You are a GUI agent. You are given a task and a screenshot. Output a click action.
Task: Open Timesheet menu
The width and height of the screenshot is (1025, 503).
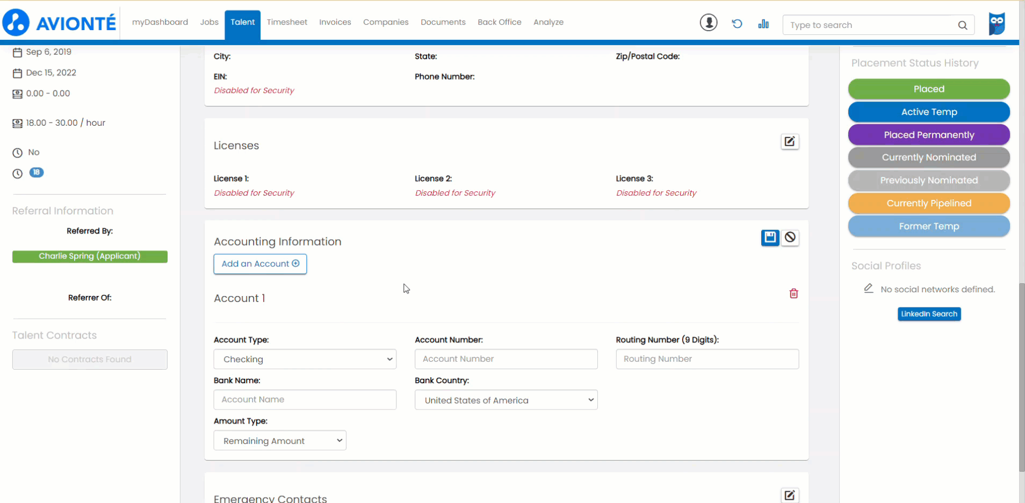point(287,22)
